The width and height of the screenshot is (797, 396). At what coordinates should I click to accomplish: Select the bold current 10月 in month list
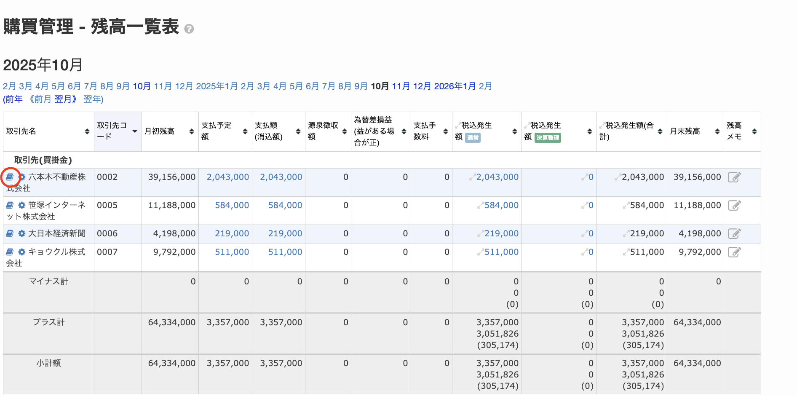click(x=380, y=86)
